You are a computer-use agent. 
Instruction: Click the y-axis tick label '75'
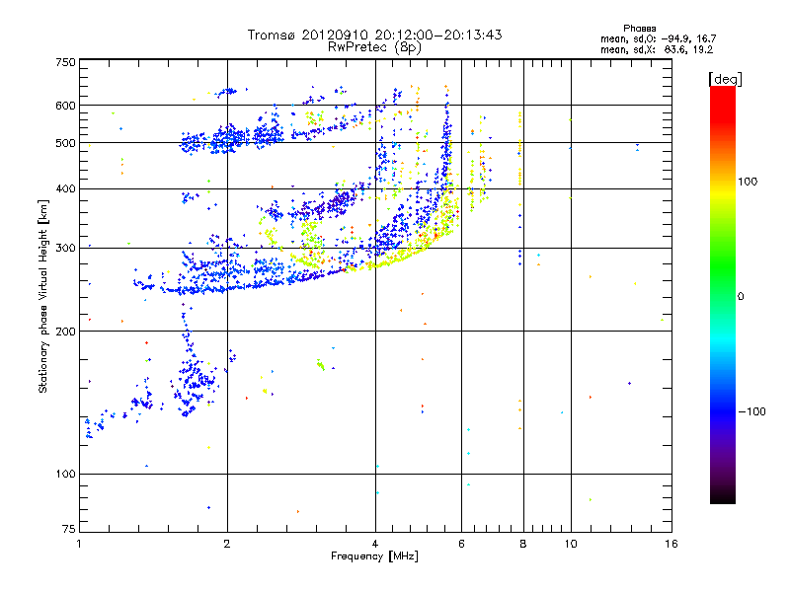[x=69, y=529]
